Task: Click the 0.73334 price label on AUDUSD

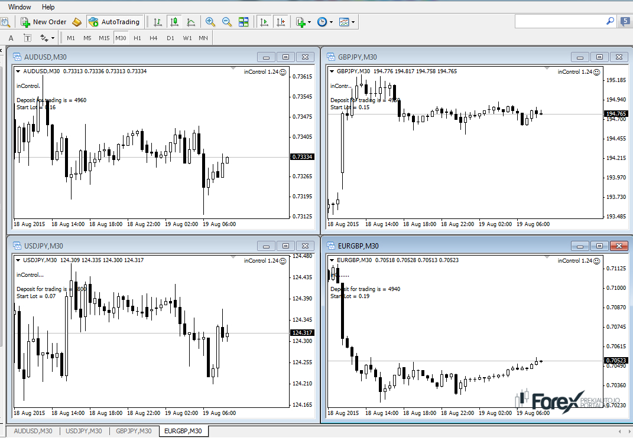Action: click(x=302, y=156)
